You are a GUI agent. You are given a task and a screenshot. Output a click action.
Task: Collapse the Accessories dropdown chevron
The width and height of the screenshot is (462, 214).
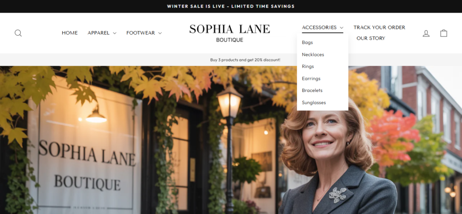coord(342,27)
